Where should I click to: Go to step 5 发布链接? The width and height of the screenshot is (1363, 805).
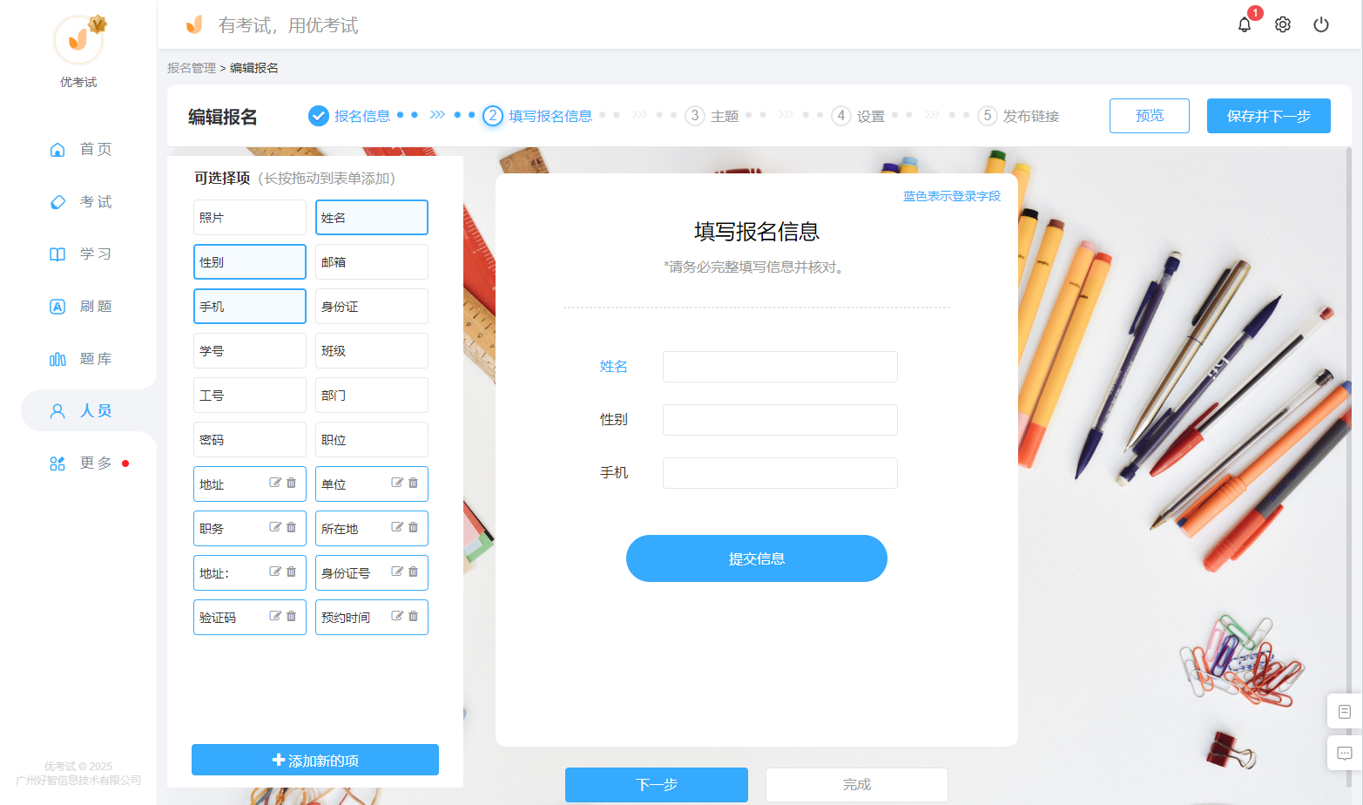[x=1018, y=116]
